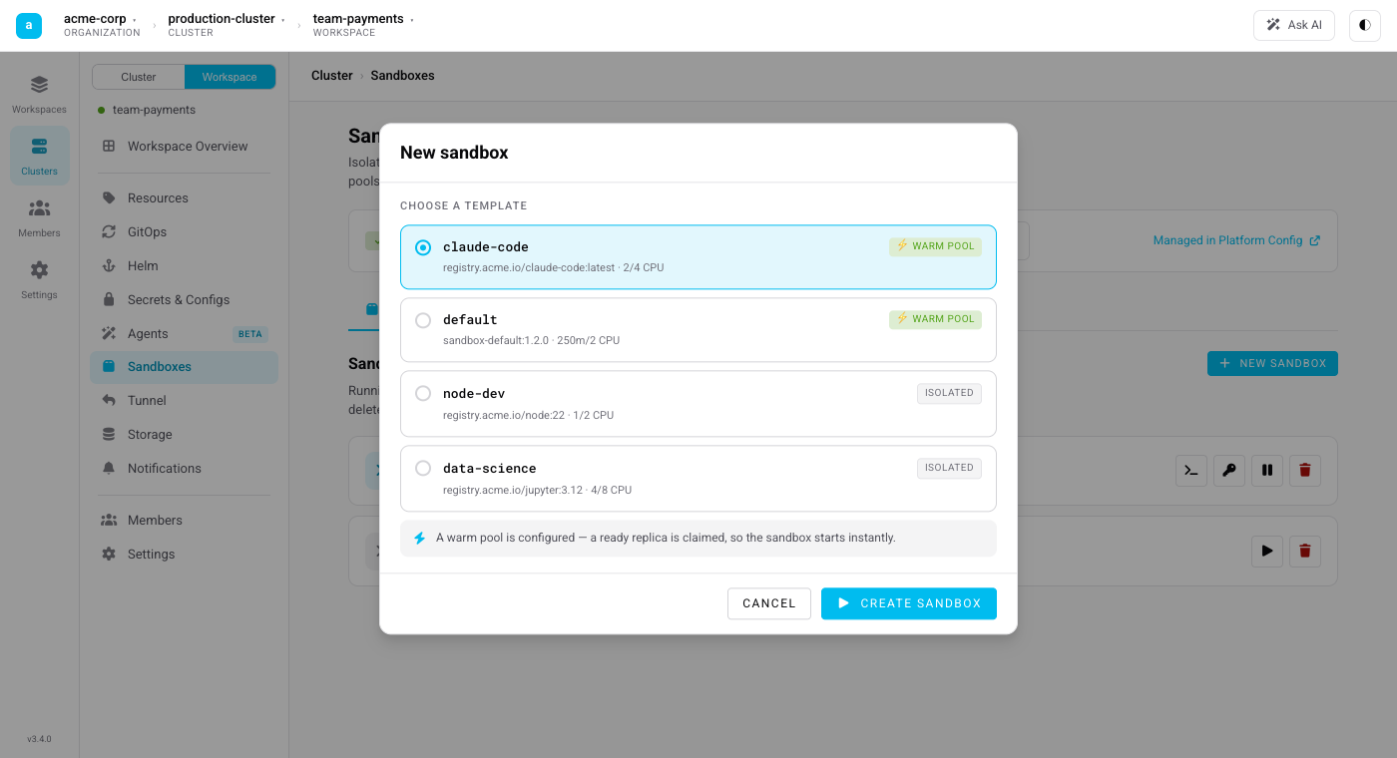1397x758 pixels.
Task: Select the claude-code template radio
Action: click(423, 247)
